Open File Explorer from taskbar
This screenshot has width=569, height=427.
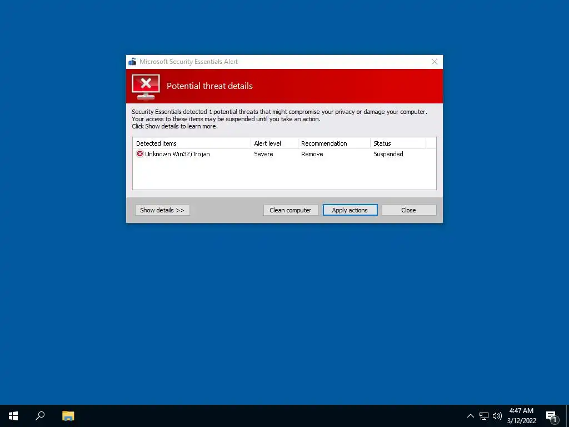coord(68,416)
